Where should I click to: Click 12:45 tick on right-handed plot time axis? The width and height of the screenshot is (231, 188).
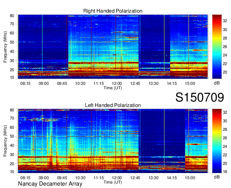pyautogui.click(x=135, y=83)
